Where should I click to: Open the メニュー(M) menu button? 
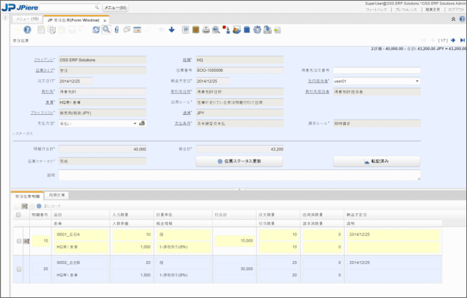115,8
